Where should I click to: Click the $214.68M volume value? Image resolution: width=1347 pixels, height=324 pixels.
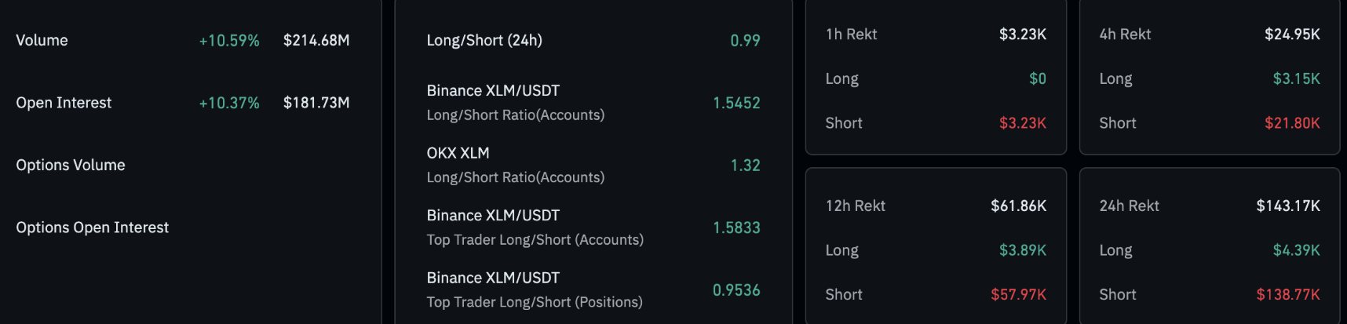(x=316, y=40)
